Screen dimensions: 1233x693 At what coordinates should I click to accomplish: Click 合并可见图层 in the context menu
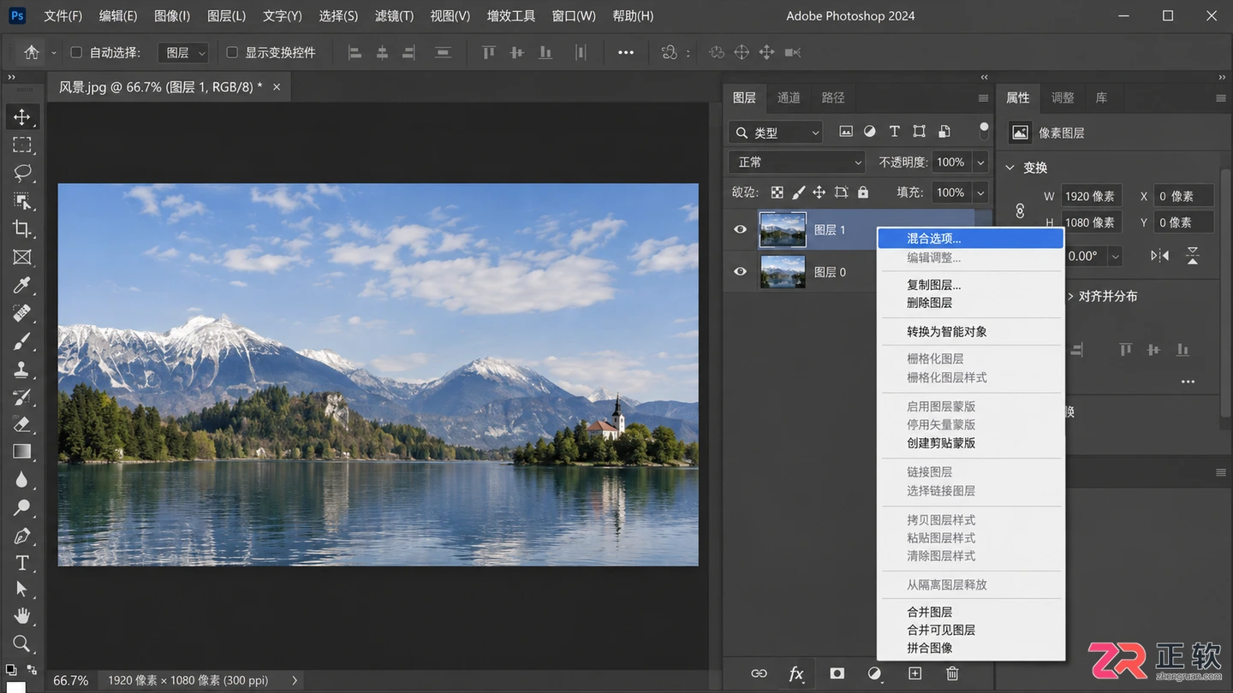971,630
